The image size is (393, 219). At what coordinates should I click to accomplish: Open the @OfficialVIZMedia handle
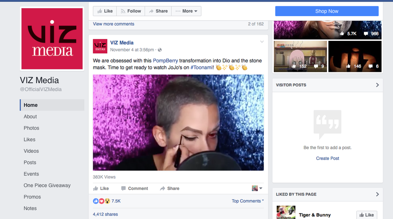[x=41, y=89]
